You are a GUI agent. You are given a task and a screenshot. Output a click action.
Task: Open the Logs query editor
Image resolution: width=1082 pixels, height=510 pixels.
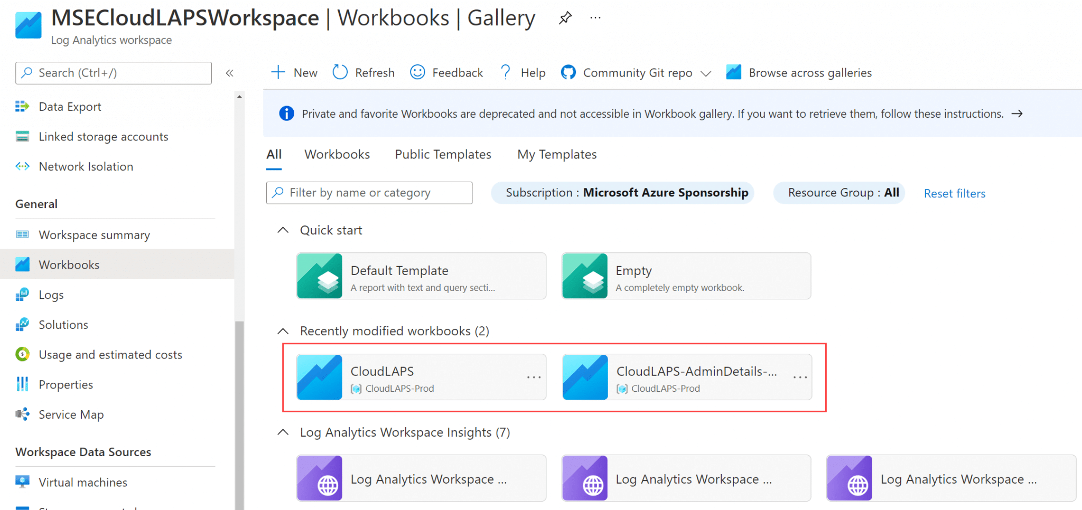[x=51, y=295]
